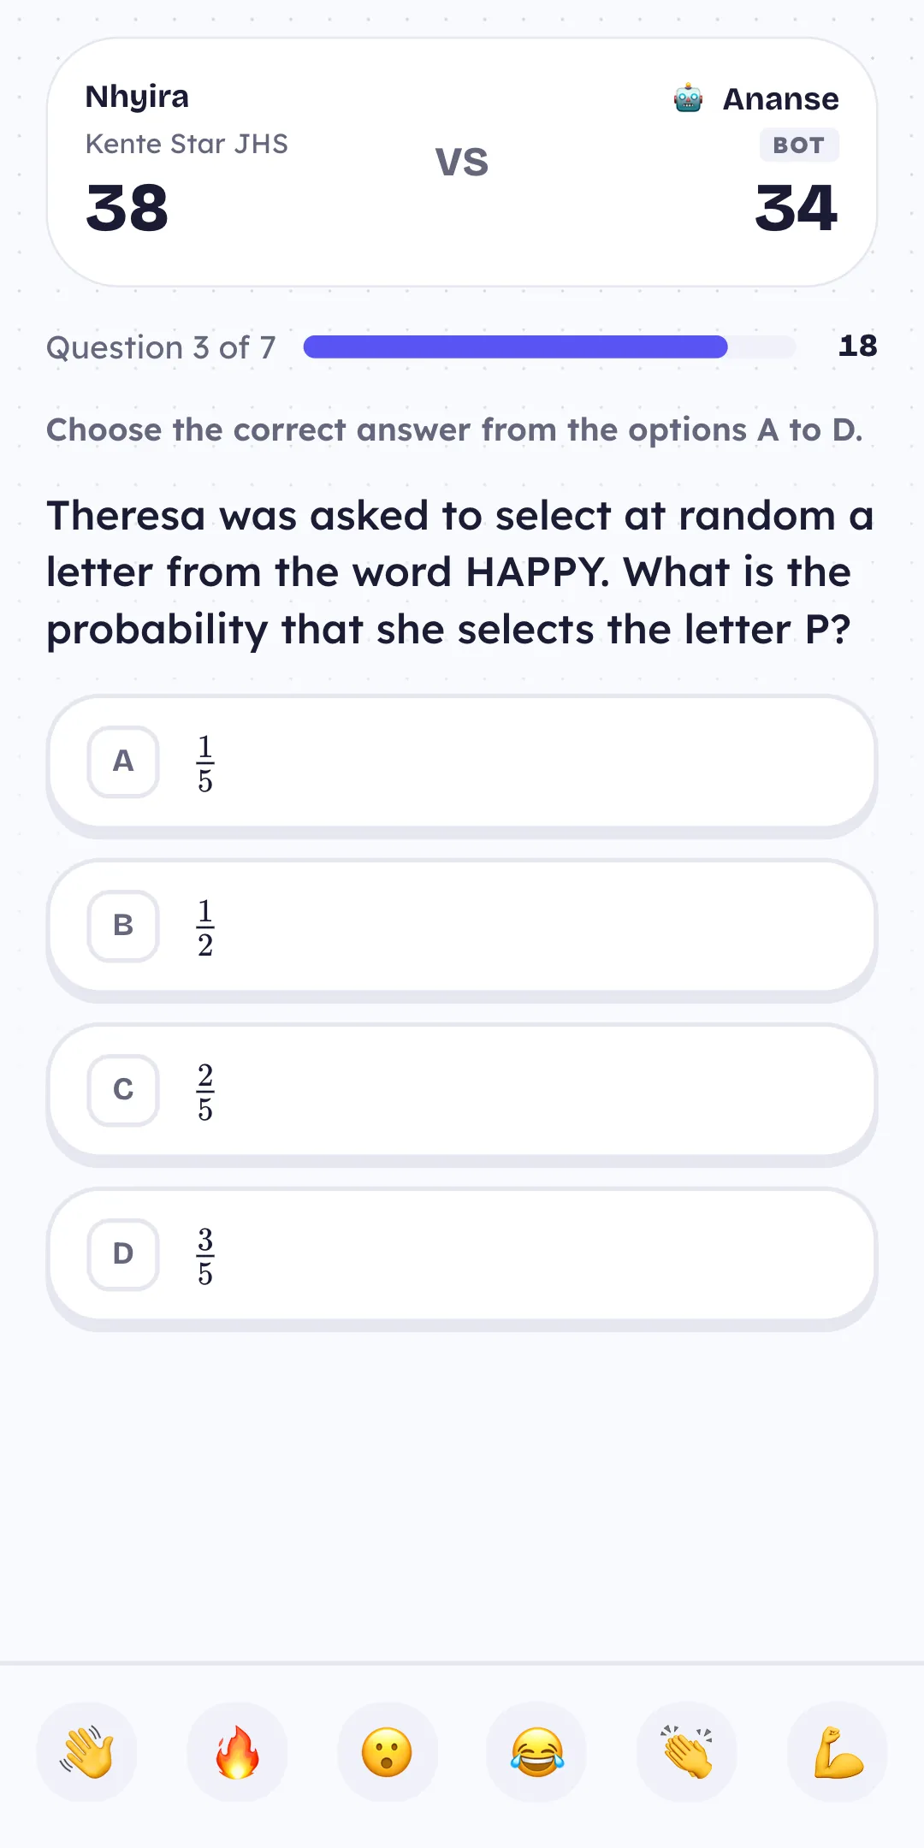Select answer option C, 2/5
924x1848 pixels.
(462, 1092)
